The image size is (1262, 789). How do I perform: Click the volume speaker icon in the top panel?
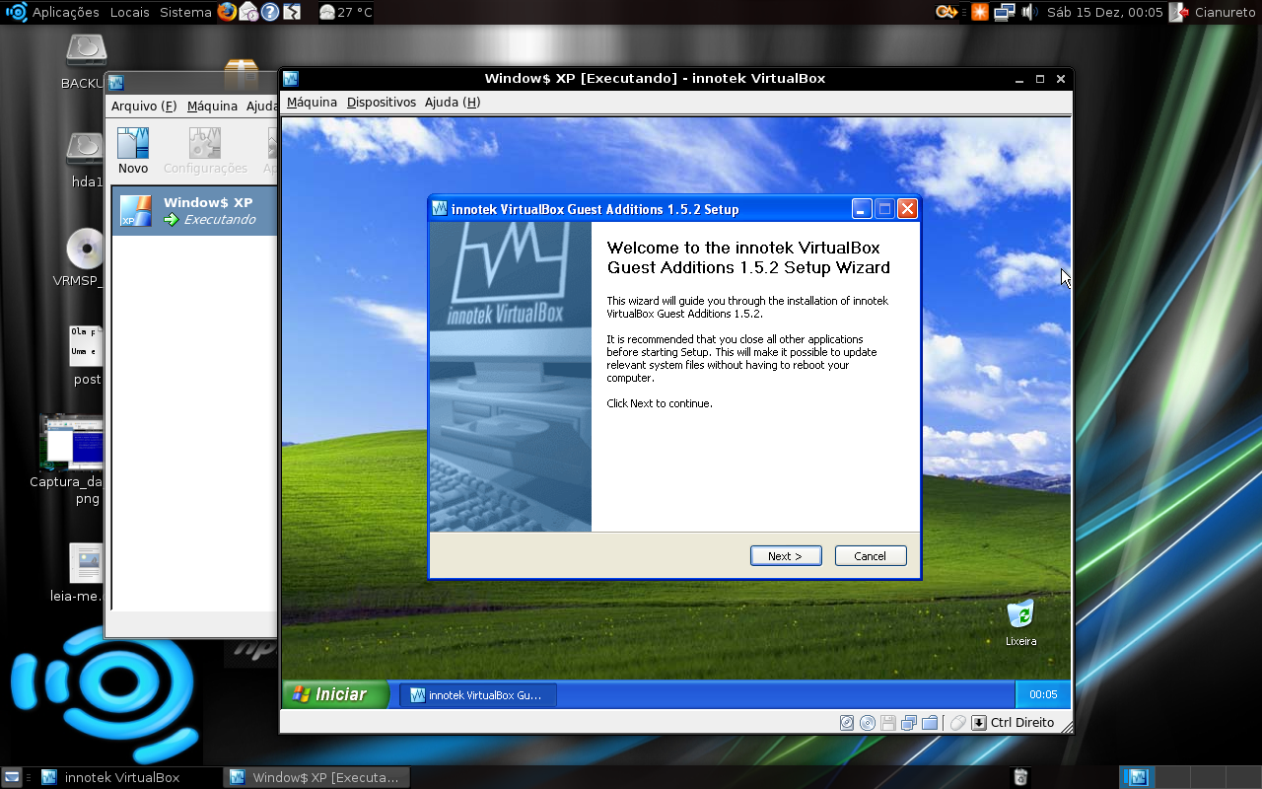click(1029, 12)
